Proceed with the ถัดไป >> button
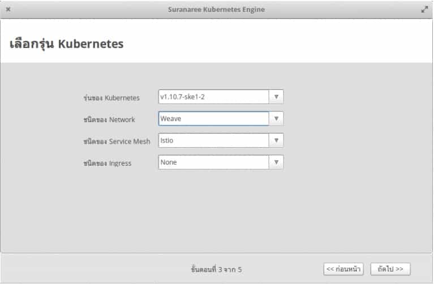The width and height of the screenshot is (434, 284). [x=390, y=269]
